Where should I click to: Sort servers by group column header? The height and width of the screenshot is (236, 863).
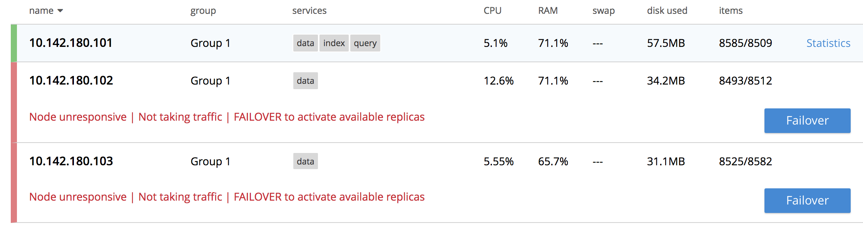tap(203, 11)
